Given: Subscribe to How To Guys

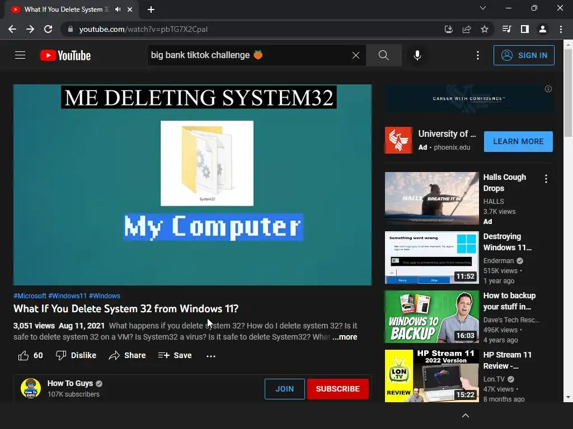Looking at the screenshot, I should [x=337, y=389].
